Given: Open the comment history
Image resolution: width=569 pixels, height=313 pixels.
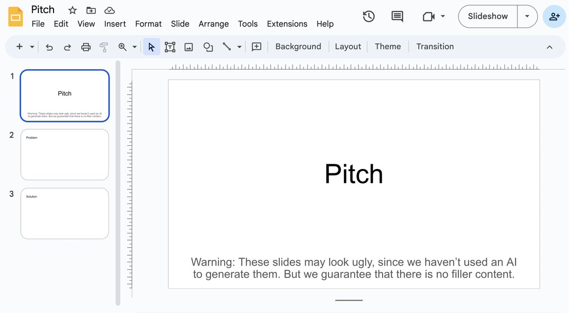Looking at the screenshot, I should tap(397, 16).
